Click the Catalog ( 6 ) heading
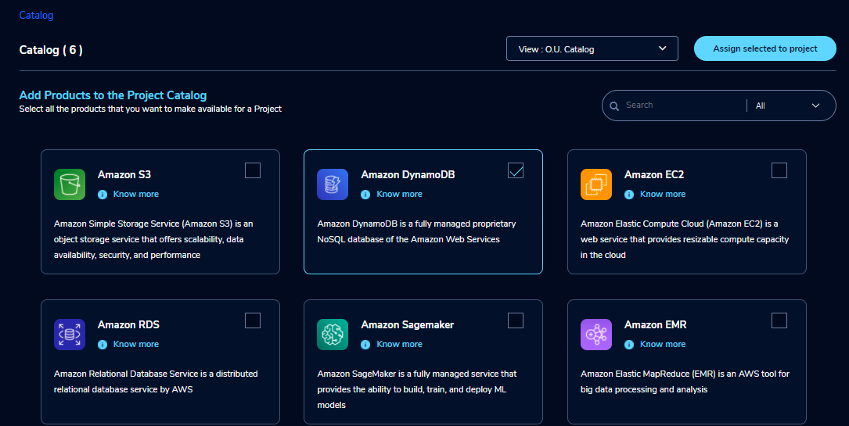 point(51,50)
